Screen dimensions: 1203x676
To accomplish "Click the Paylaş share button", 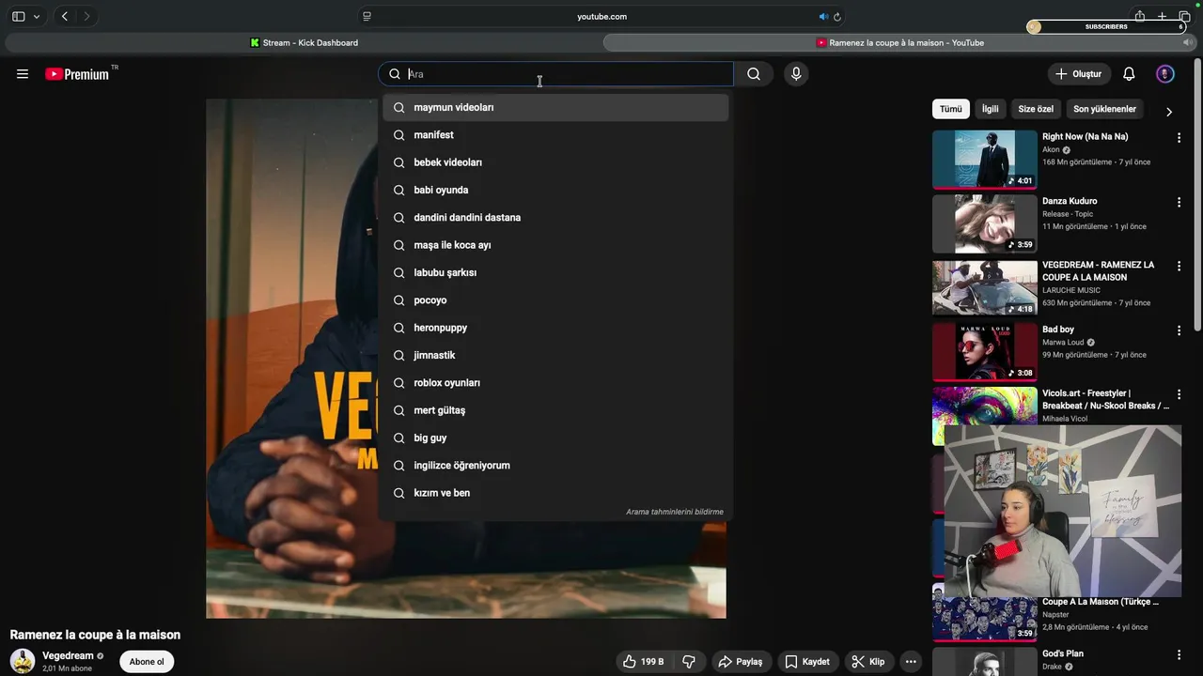I will click(x=742, y=662).
